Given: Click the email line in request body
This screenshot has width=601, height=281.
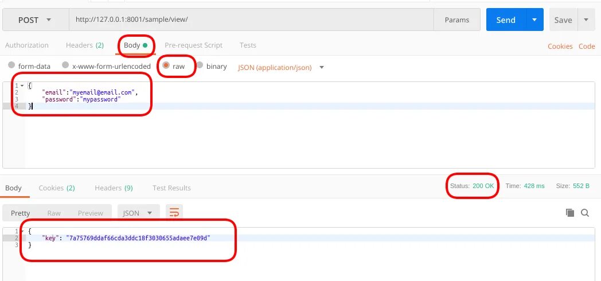Looking at the screenshot, I should click(x=89, y=92).
